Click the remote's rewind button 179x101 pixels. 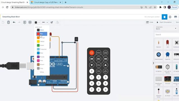tap(92, 59)
